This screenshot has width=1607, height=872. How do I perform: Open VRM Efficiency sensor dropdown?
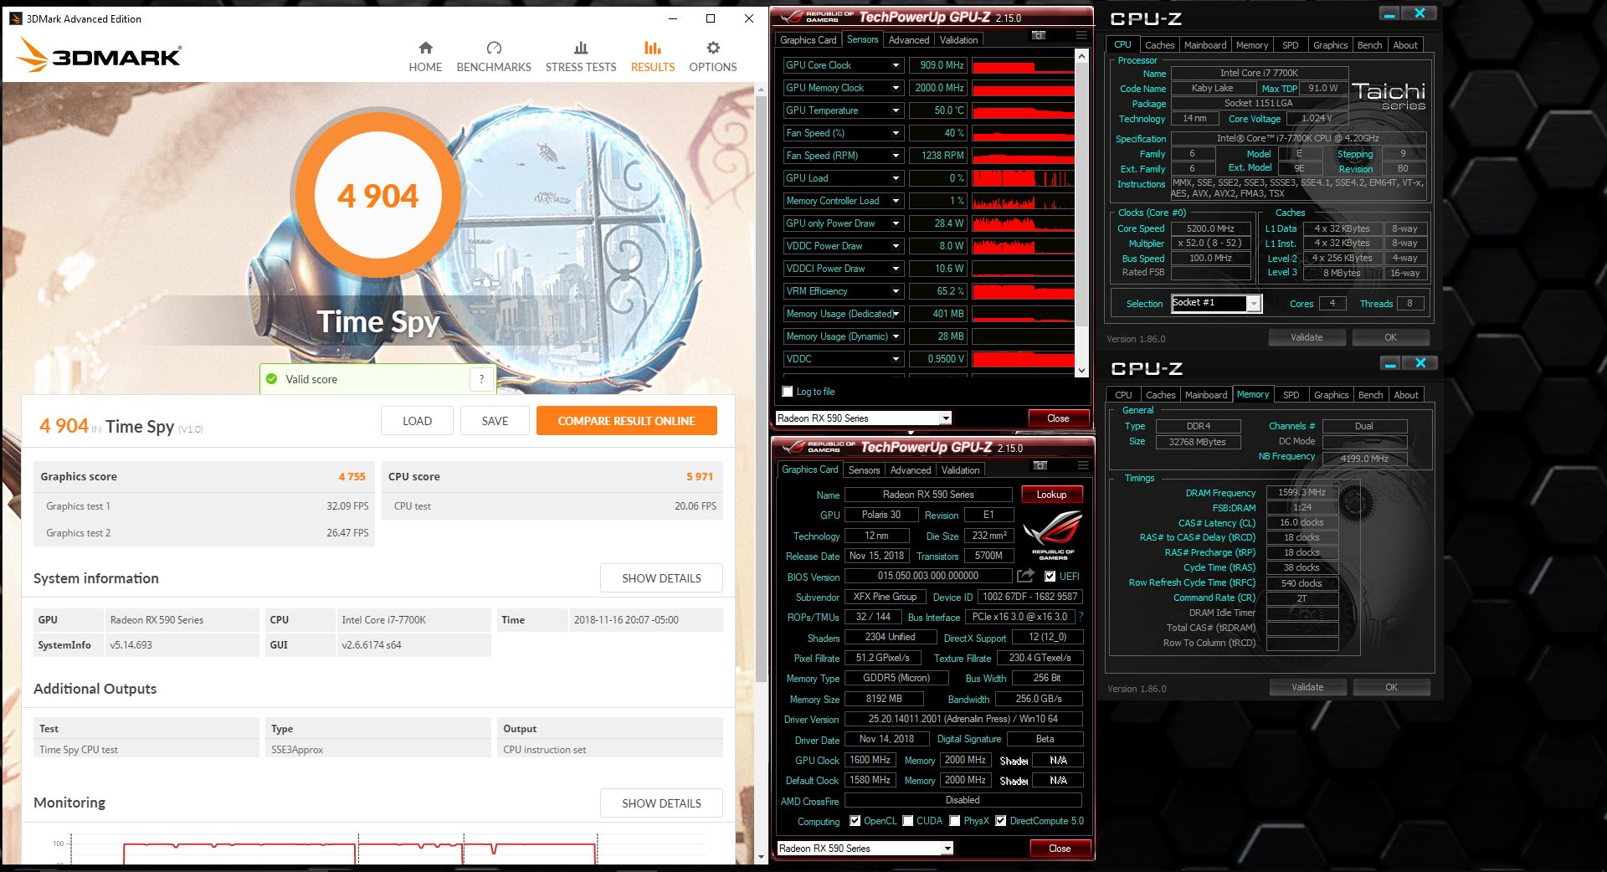pos(896,291)
